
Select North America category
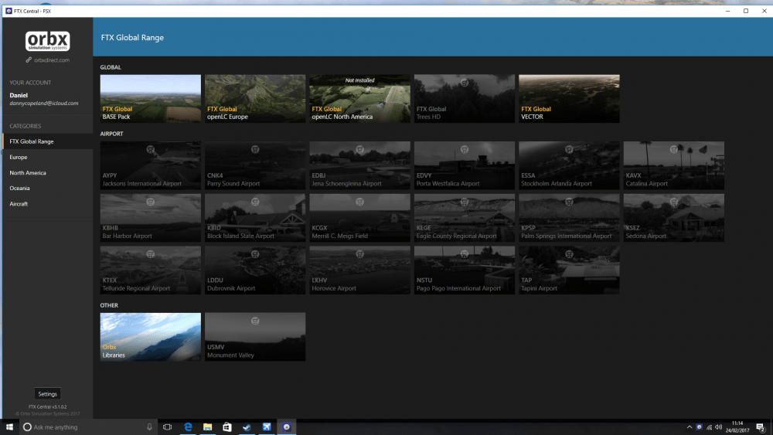coord(48,173)
